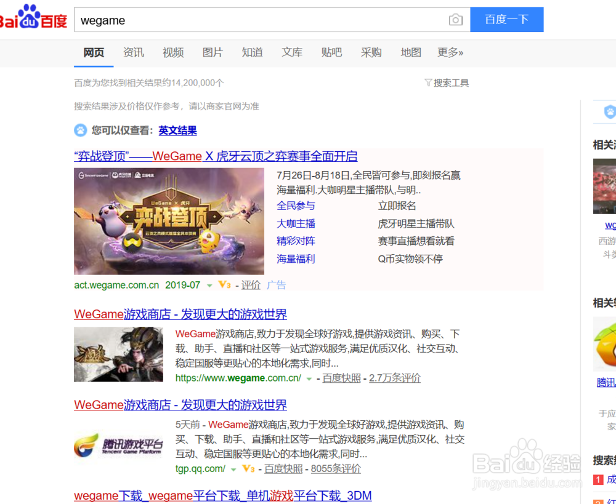The image size is (616, 504).
Task: Switch to the 知道 tab
Action: [252, 52]
